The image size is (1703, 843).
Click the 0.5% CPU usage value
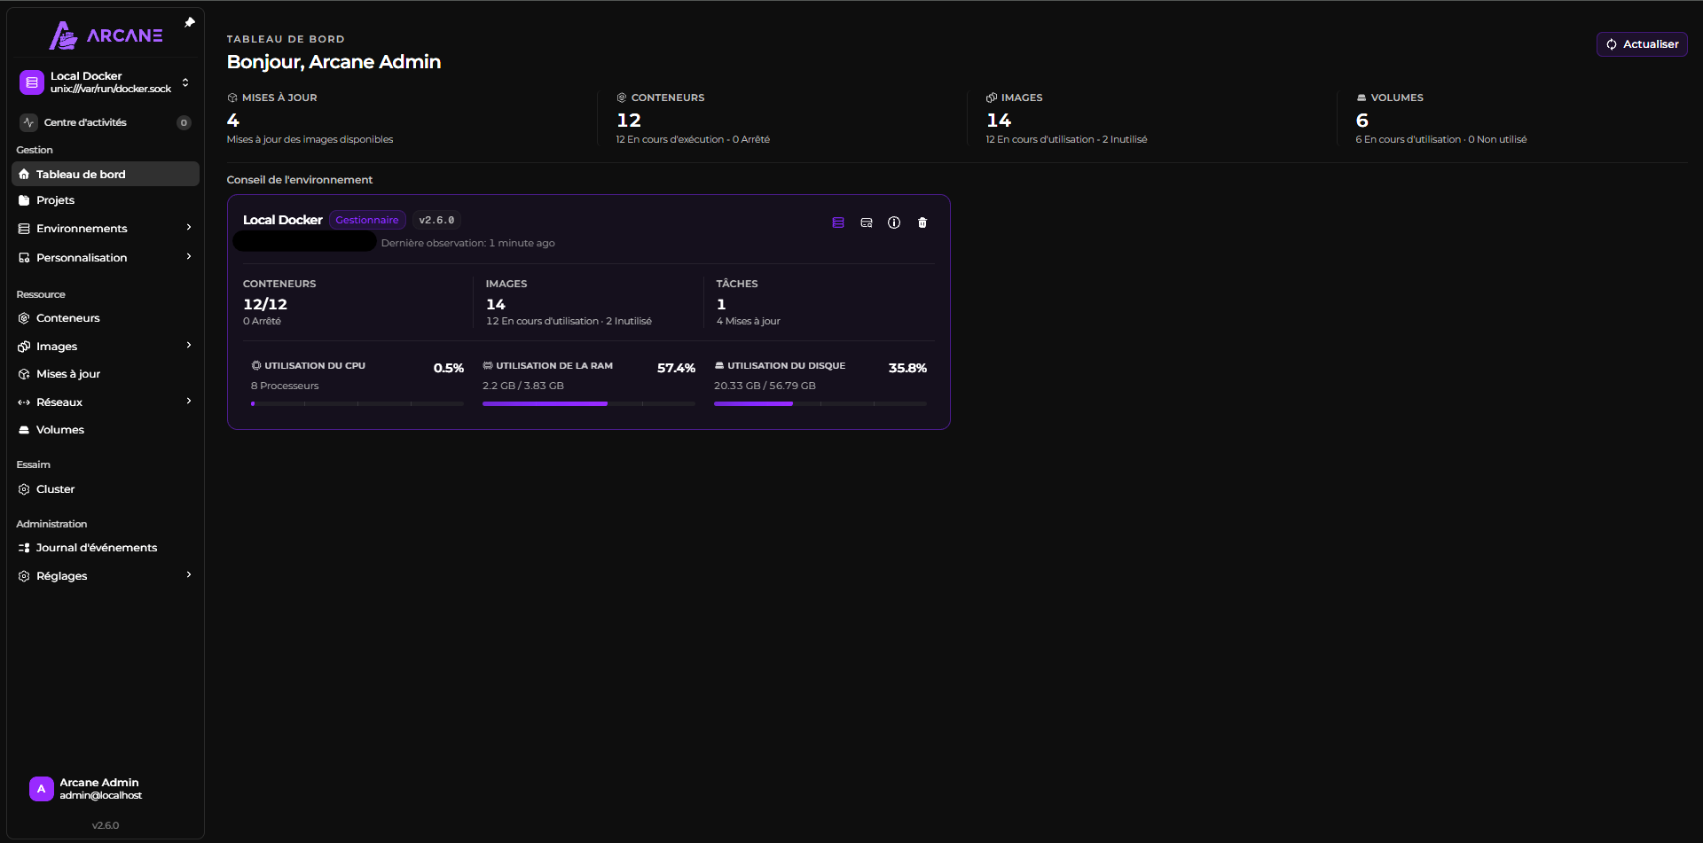click(x=449, y=368)
